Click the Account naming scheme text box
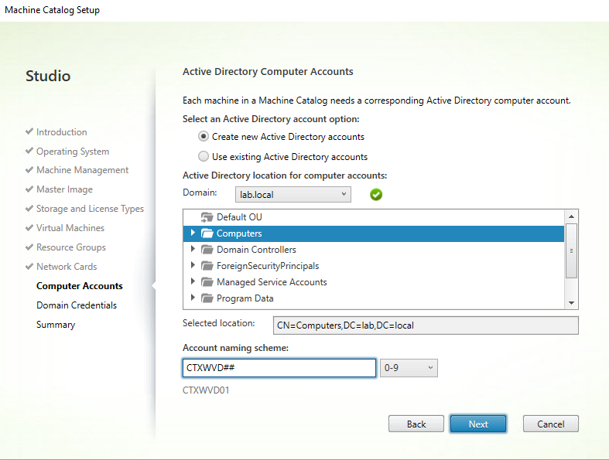The width and height of the screenshot is (609, 460). (279, 368)
